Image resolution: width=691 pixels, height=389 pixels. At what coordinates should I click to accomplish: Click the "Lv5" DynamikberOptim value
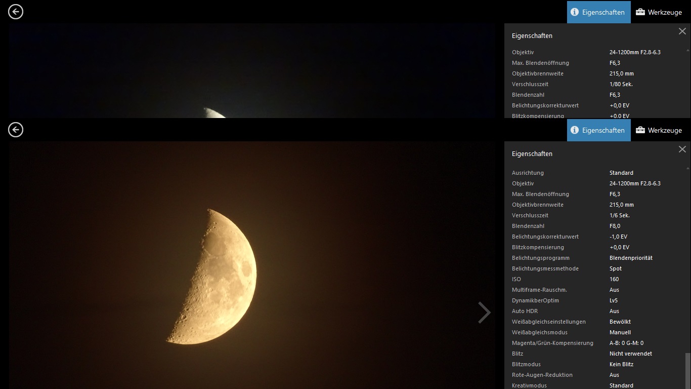[614, 300]
